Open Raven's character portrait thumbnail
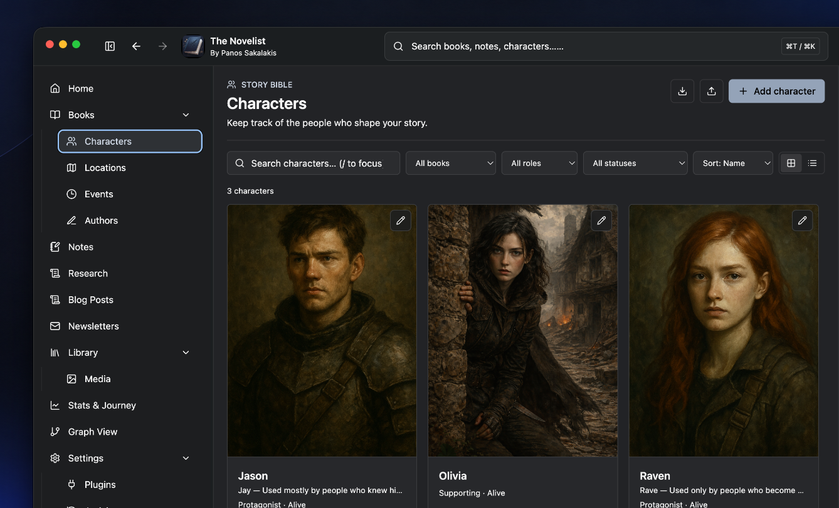This screenshot has height=508, width=839. (x=724, y=331)
